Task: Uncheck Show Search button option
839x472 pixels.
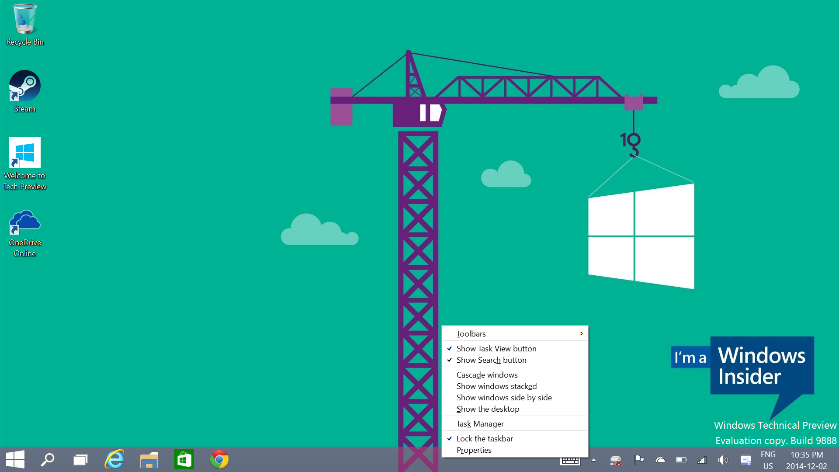Action: point(491,360)
